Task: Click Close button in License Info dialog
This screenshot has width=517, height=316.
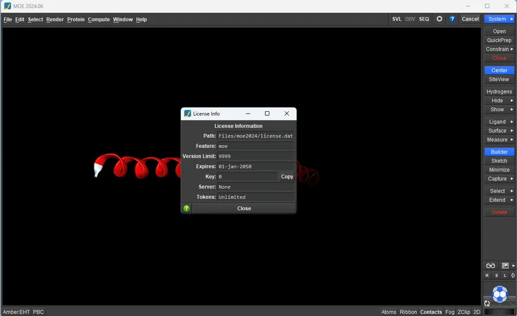Action: (x=244, y=208)
